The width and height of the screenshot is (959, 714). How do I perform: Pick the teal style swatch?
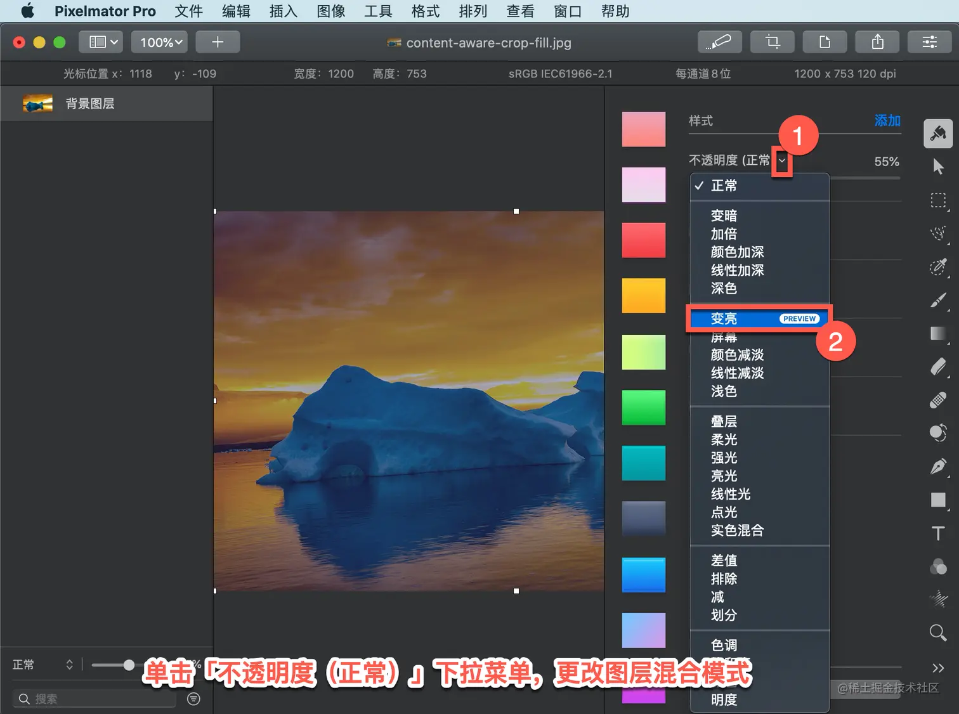pos(644,463)
